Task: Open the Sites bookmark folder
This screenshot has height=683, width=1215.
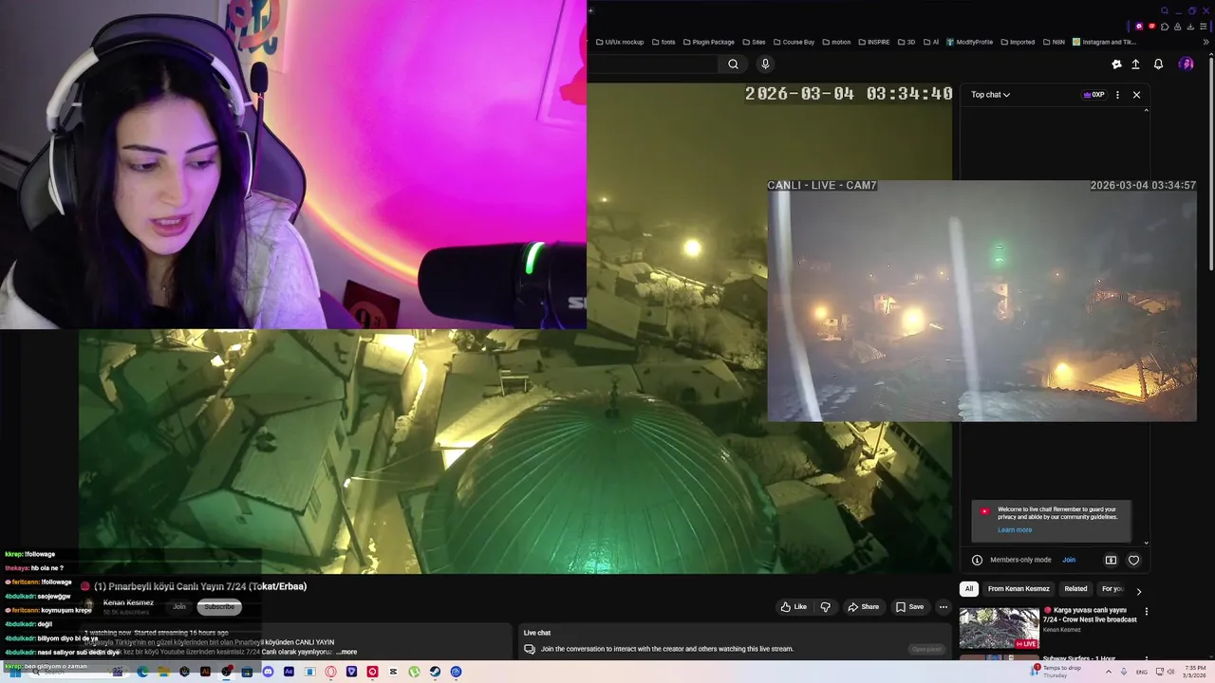Action: 754,42
